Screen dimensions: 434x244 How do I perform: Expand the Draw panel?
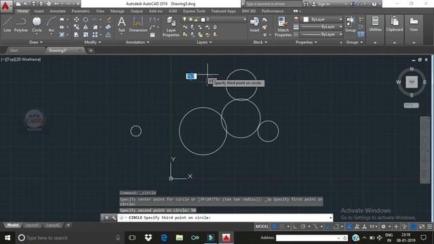[x=36, y=42]
